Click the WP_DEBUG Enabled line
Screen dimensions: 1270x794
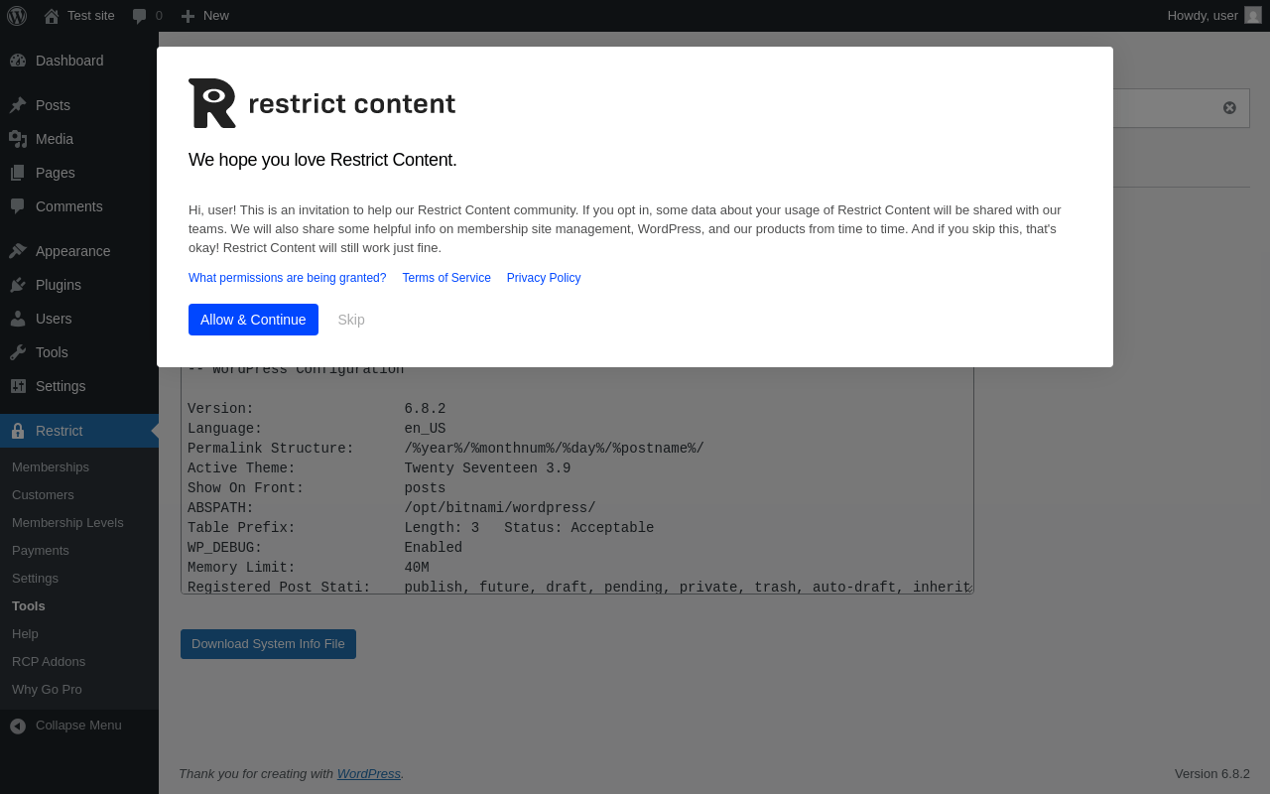pyautogui.click(x=324, y=548)
